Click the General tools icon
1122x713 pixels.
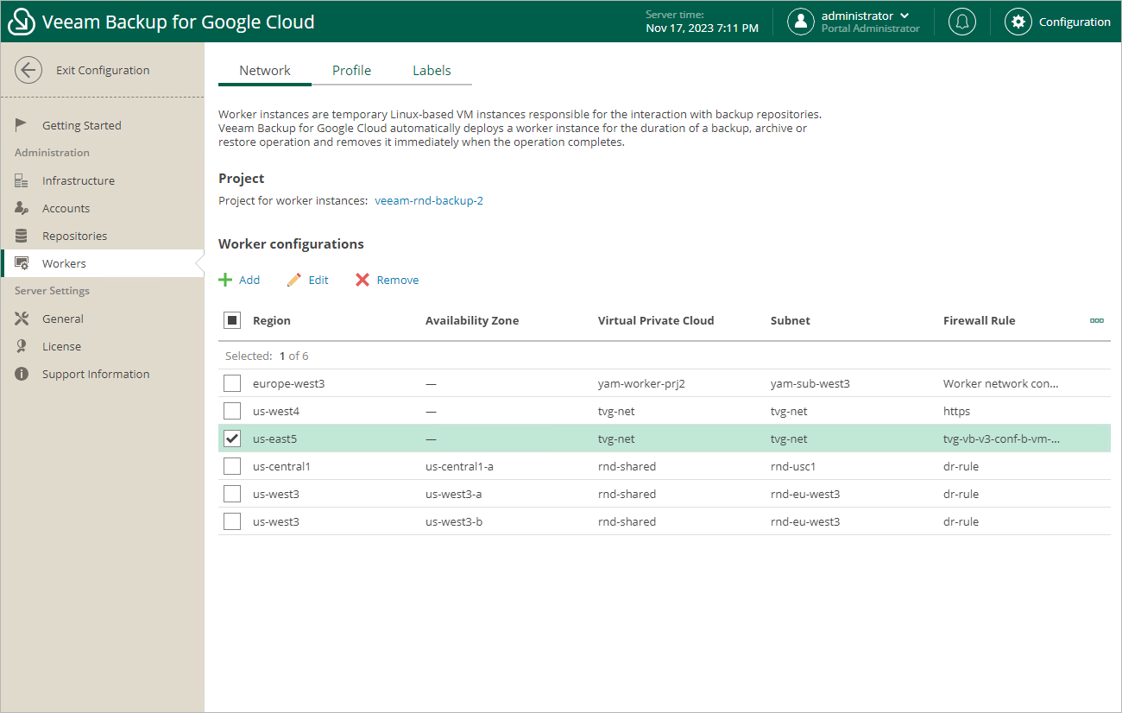[x=22, y=319]
